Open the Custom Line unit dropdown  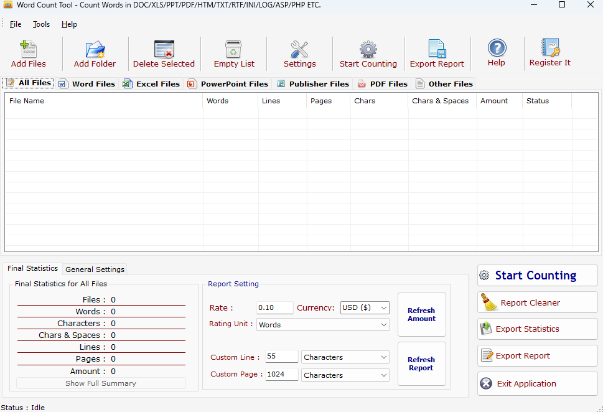(345, 357)
